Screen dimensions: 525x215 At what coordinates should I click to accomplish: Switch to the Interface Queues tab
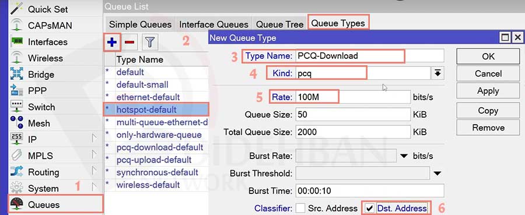click(x=213, y=24)
